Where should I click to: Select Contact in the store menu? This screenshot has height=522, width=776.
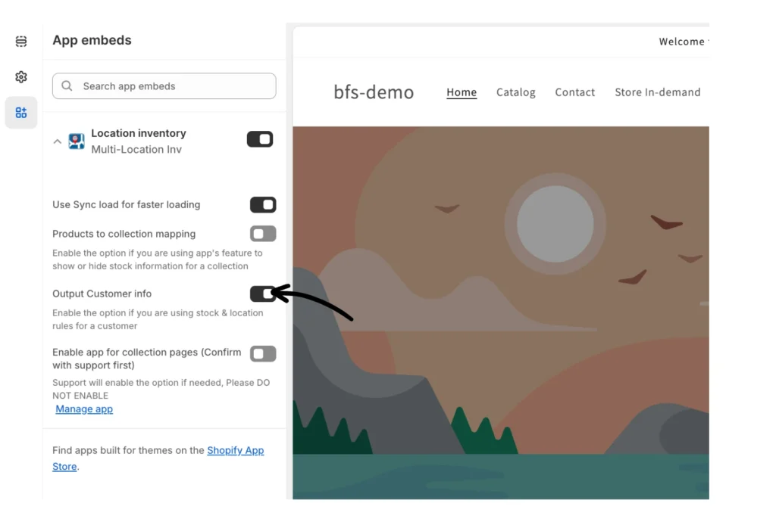coord(574,92)
